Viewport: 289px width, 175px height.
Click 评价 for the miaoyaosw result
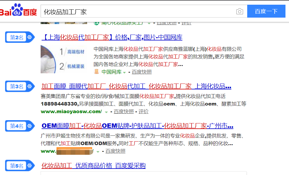(143, 112)
